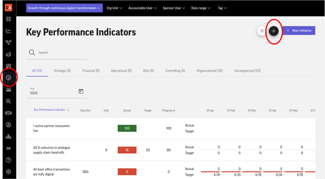This screenshot has height=179, width=325.
Task: Select the Risk (0) tab
Action: pyautogui.click(x=148, y=71)
